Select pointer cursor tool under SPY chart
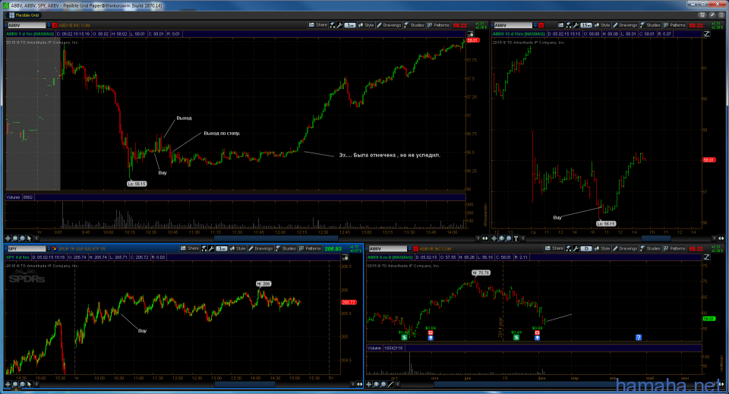 (29, 384)
